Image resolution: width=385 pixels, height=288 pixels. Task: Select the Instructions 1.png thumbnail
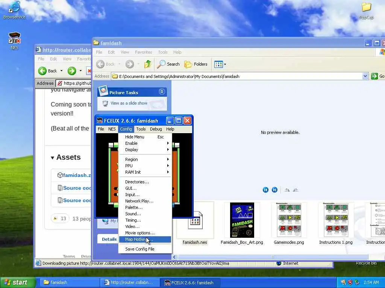pyautogui.click(x=336, y=220)
